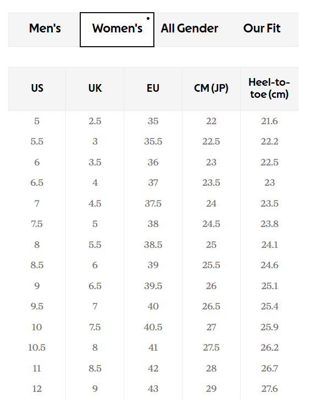Select US size 10.5 cell
316x410 pixels.
point(37,348)
